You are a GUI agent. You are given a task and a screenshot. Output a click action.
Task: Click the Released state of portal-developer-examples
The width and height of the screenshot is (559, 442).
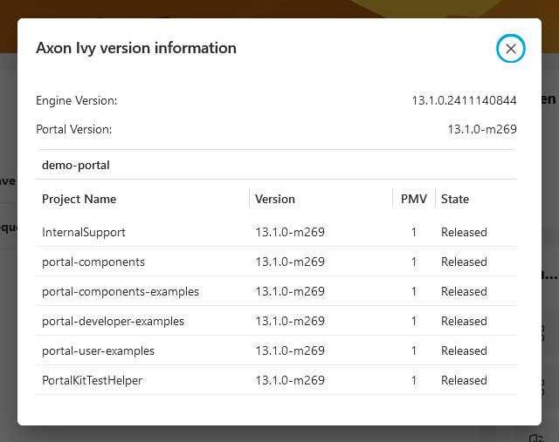coord(464,321)
